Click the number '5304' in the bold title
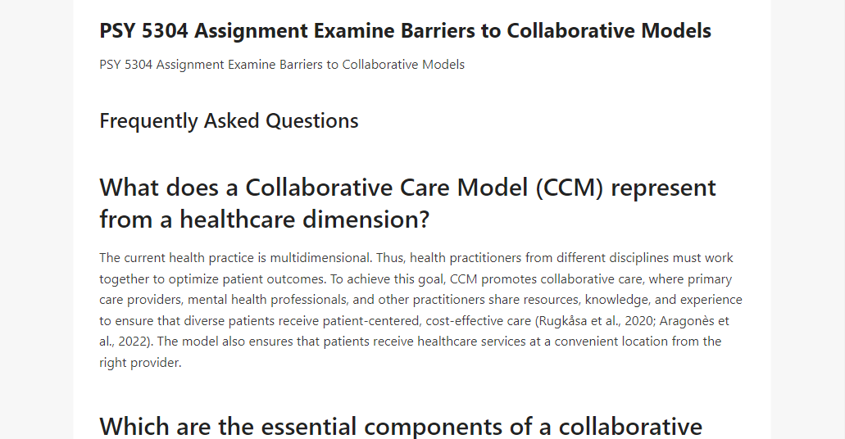The height and width of the screenshot is (439, 845). (x=165, y=30)
